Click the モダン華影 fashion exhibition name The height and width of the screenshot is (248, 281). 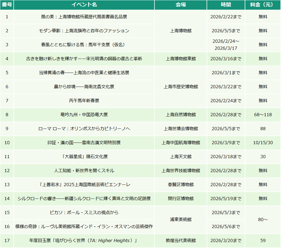pos(84,31)
